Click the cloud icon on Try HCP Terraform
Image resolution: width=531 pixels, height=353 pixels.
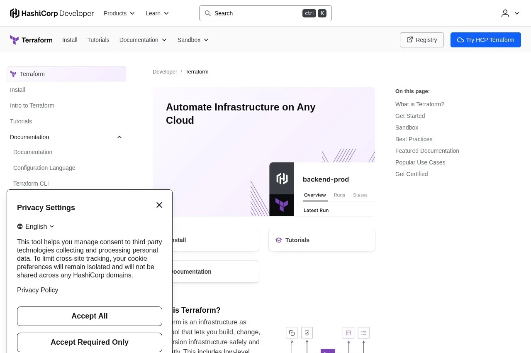click(x=460, y=40)
